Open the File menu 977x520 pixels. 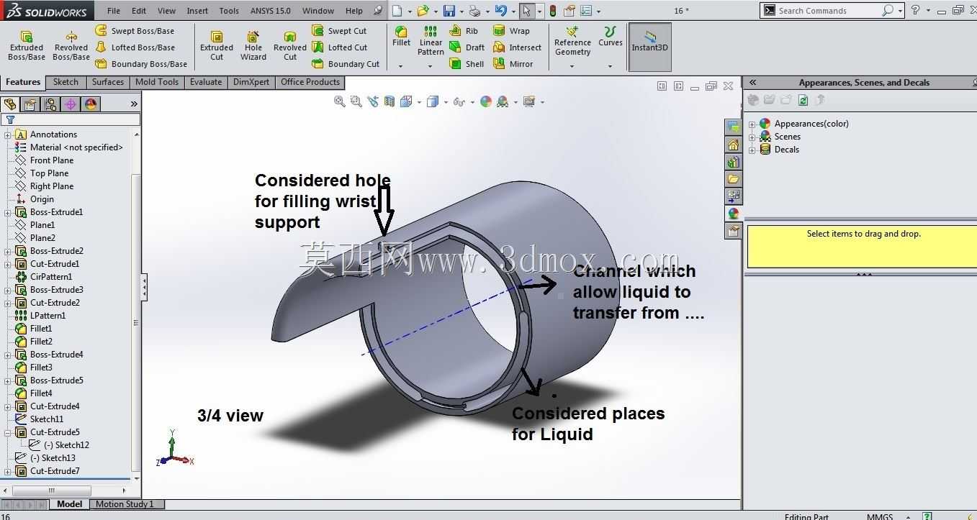tap(114, 11)
